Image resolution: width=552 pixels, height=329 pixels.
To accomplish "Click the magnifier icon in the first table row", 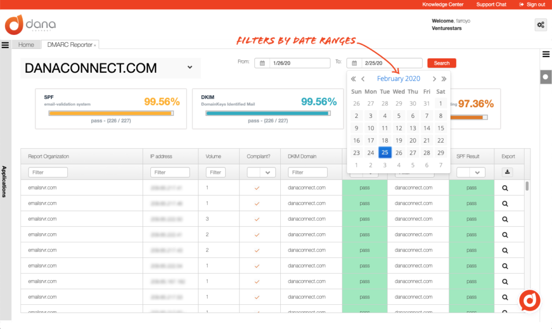I will point(505,188).
